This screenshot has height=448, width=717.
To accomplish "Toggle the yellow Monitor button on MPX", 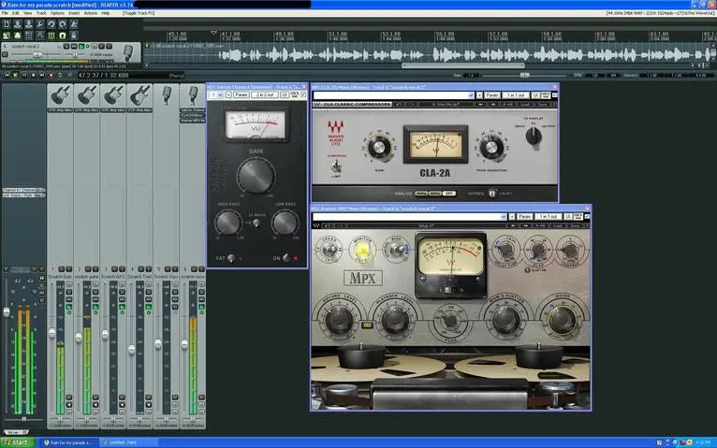I will pyautogui.click(x=362, y=250).
